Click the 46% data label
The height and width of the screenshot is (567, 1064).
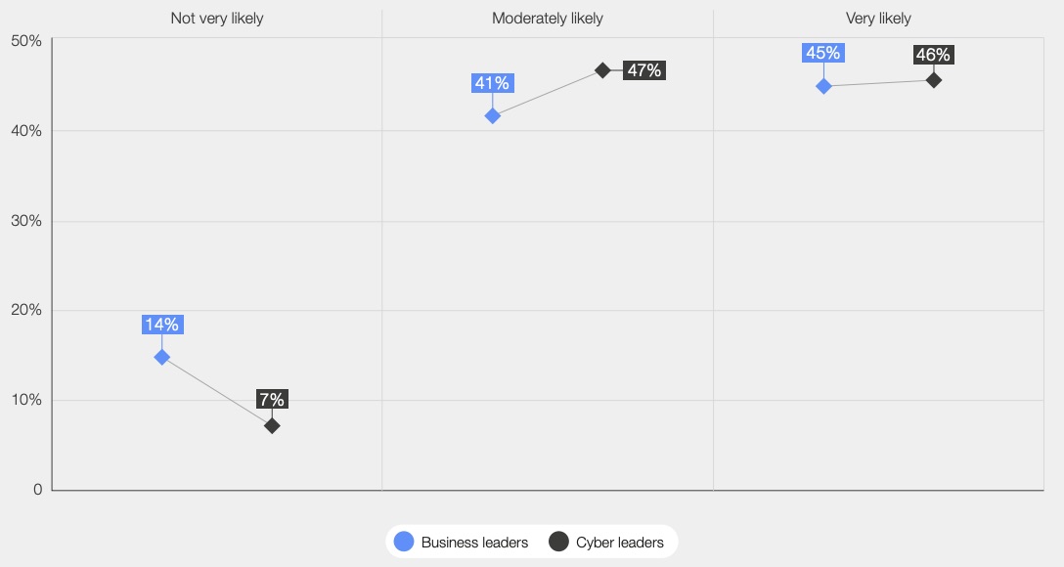click(934, 55)
